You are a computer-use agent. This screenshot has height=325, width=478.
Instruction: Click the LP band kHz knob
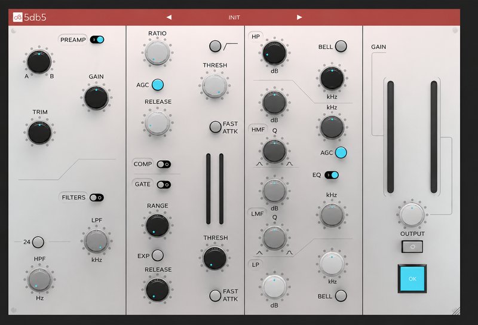coord(332,264)
